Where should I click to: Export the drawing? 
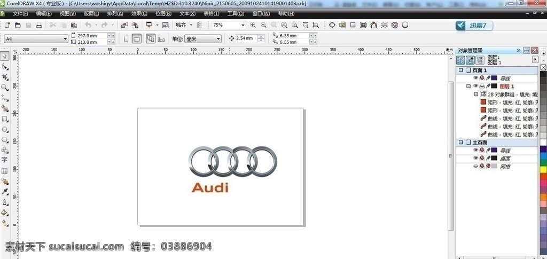tap(135, 25)
